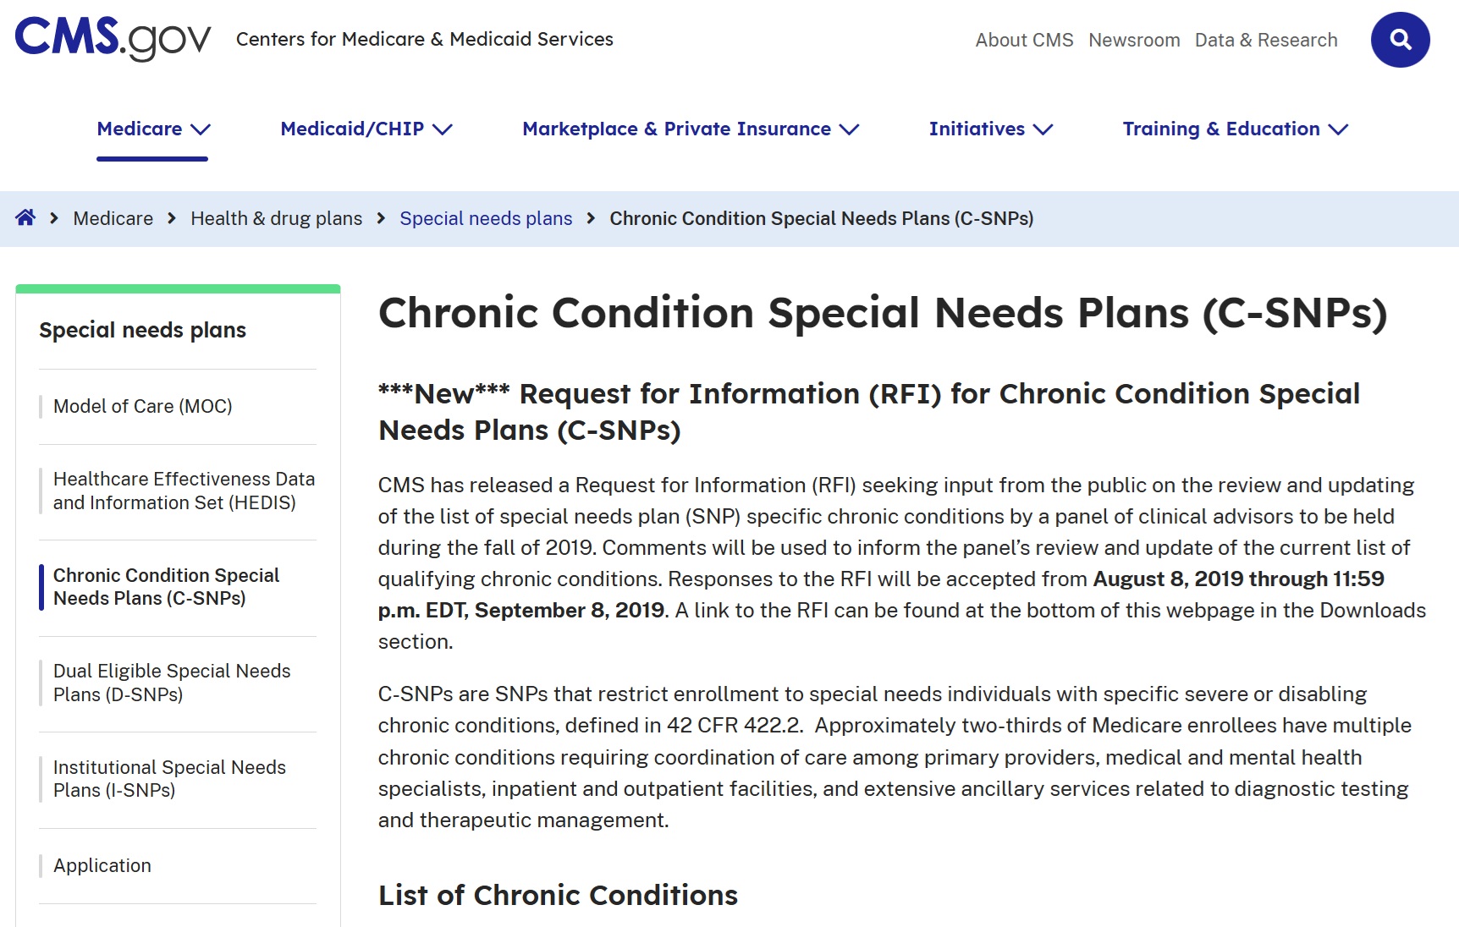
Task: Select Model of Care (MOC) sidebar item
Action: click(143, 406)
